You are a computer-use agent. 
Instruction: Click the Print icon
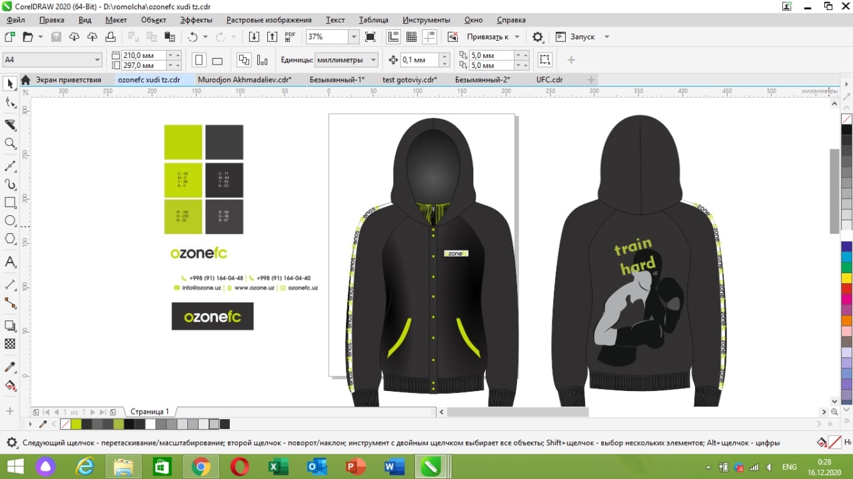point(111,37)
